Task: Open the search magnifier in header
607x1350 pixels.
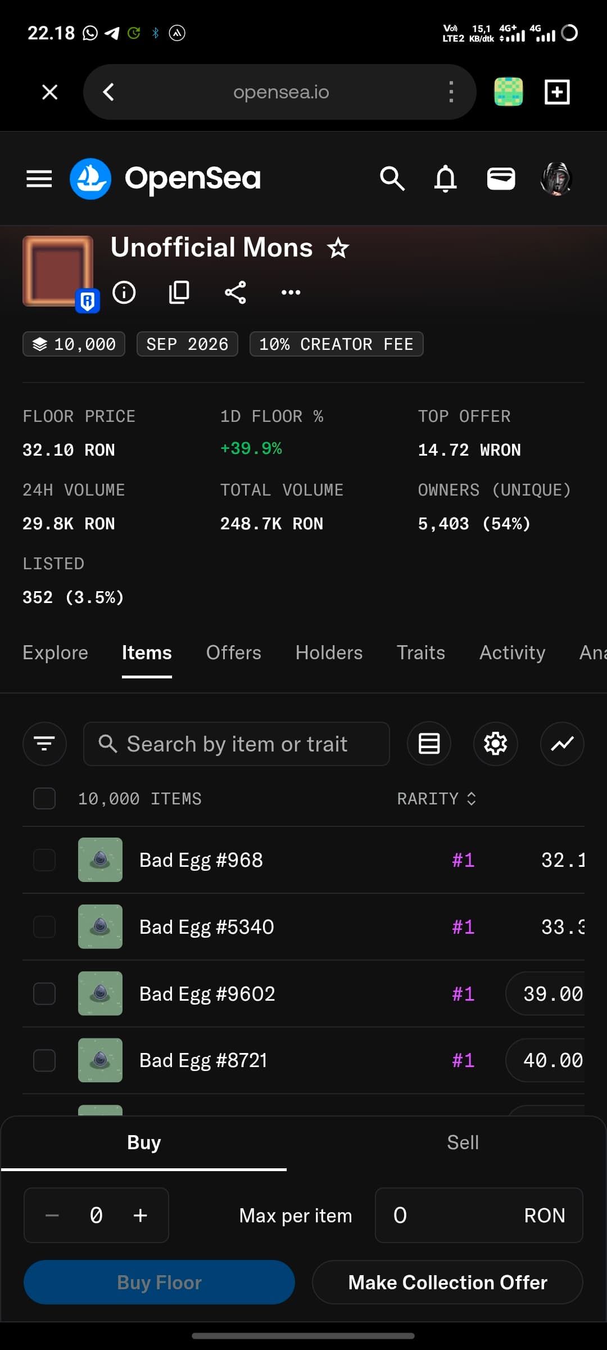Action: (x=392, y=179)
